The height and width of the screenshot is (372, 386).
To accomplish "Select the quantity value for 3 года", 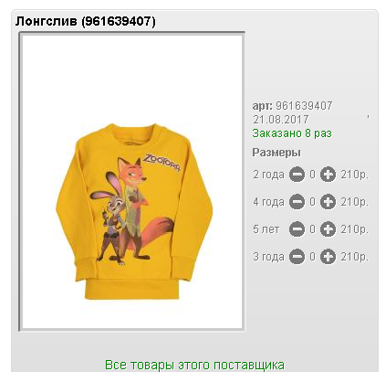I will [x=313, y=257].
